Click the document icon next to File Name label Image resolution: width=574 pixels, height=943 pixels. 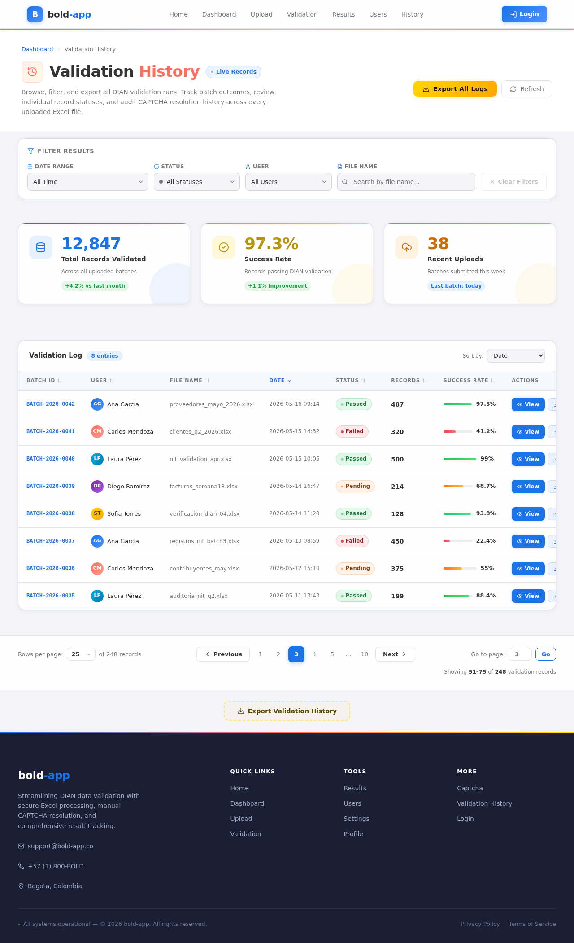340,167
